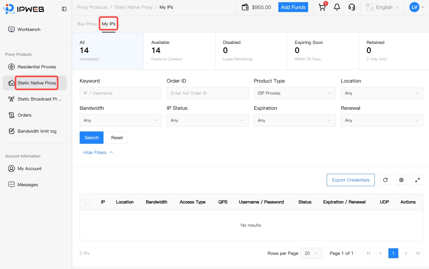Click the Bandwidth column header
Image resolution: width=429 pixels, height=269 pixels.
click(x=157, y=202)
